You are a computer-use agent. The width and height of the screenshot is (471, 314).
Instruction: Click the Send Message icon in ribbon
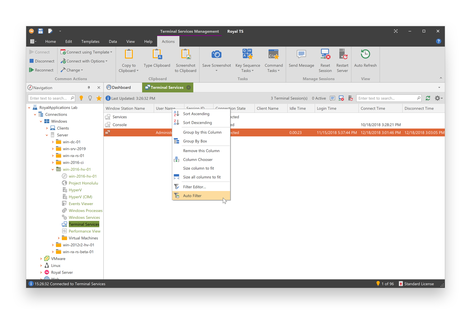(x=301, y=55)
